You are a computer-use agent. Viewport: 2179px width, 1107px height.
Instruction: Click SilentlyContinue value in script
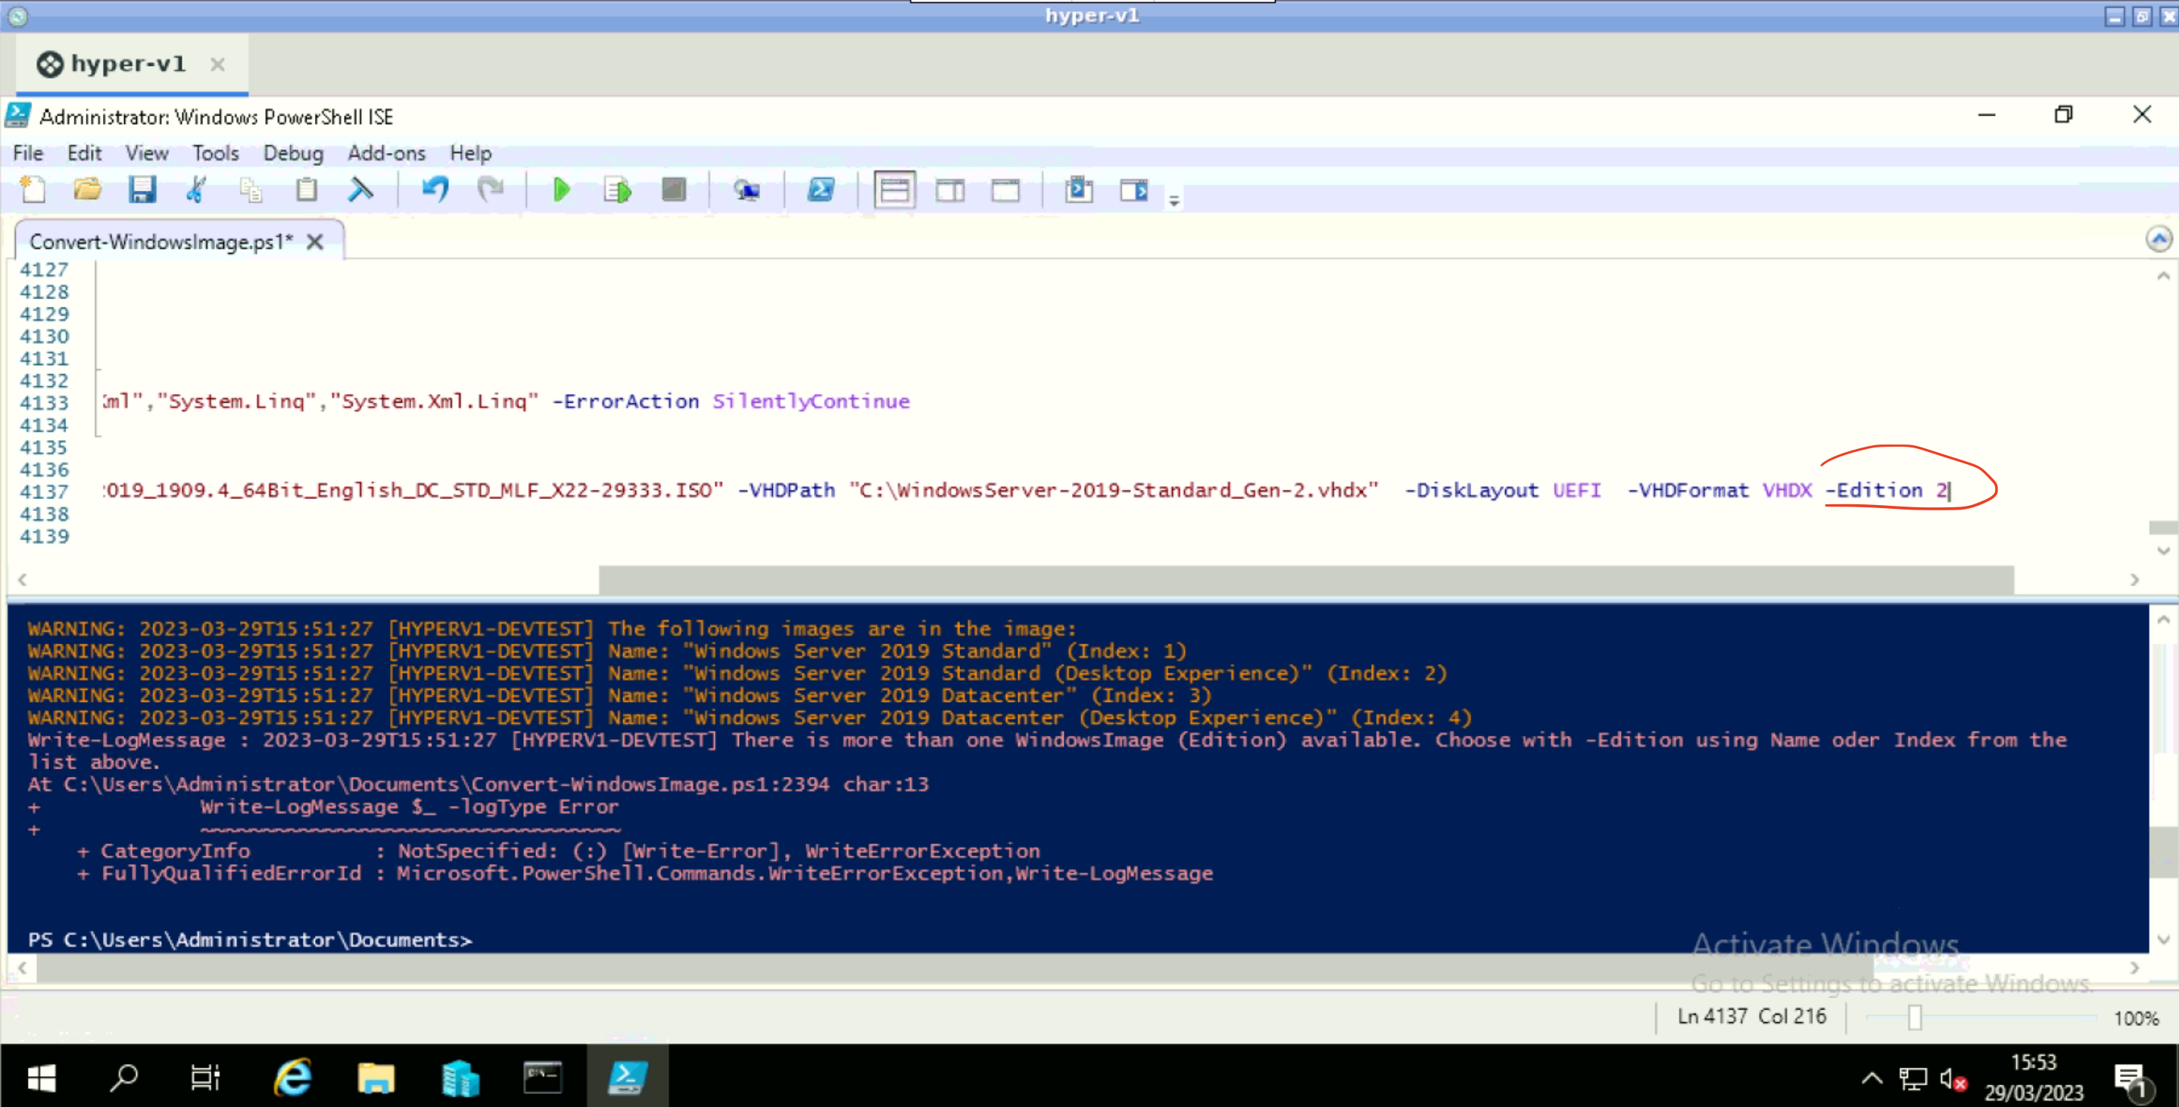(810, 401)
